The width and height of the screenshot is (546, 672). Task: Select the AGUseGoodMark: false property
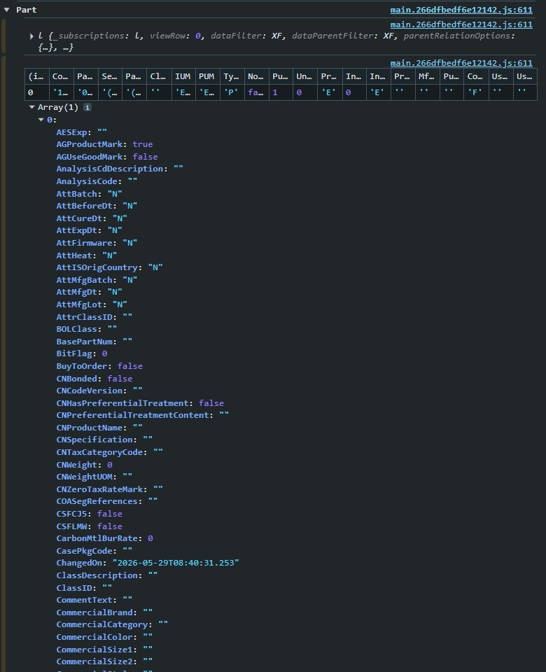pos(107,157)
